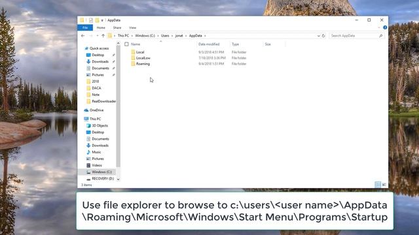The image size is (419, 235).
Task: Click the Roaming folder icon
Action: (x=133, y=64)
